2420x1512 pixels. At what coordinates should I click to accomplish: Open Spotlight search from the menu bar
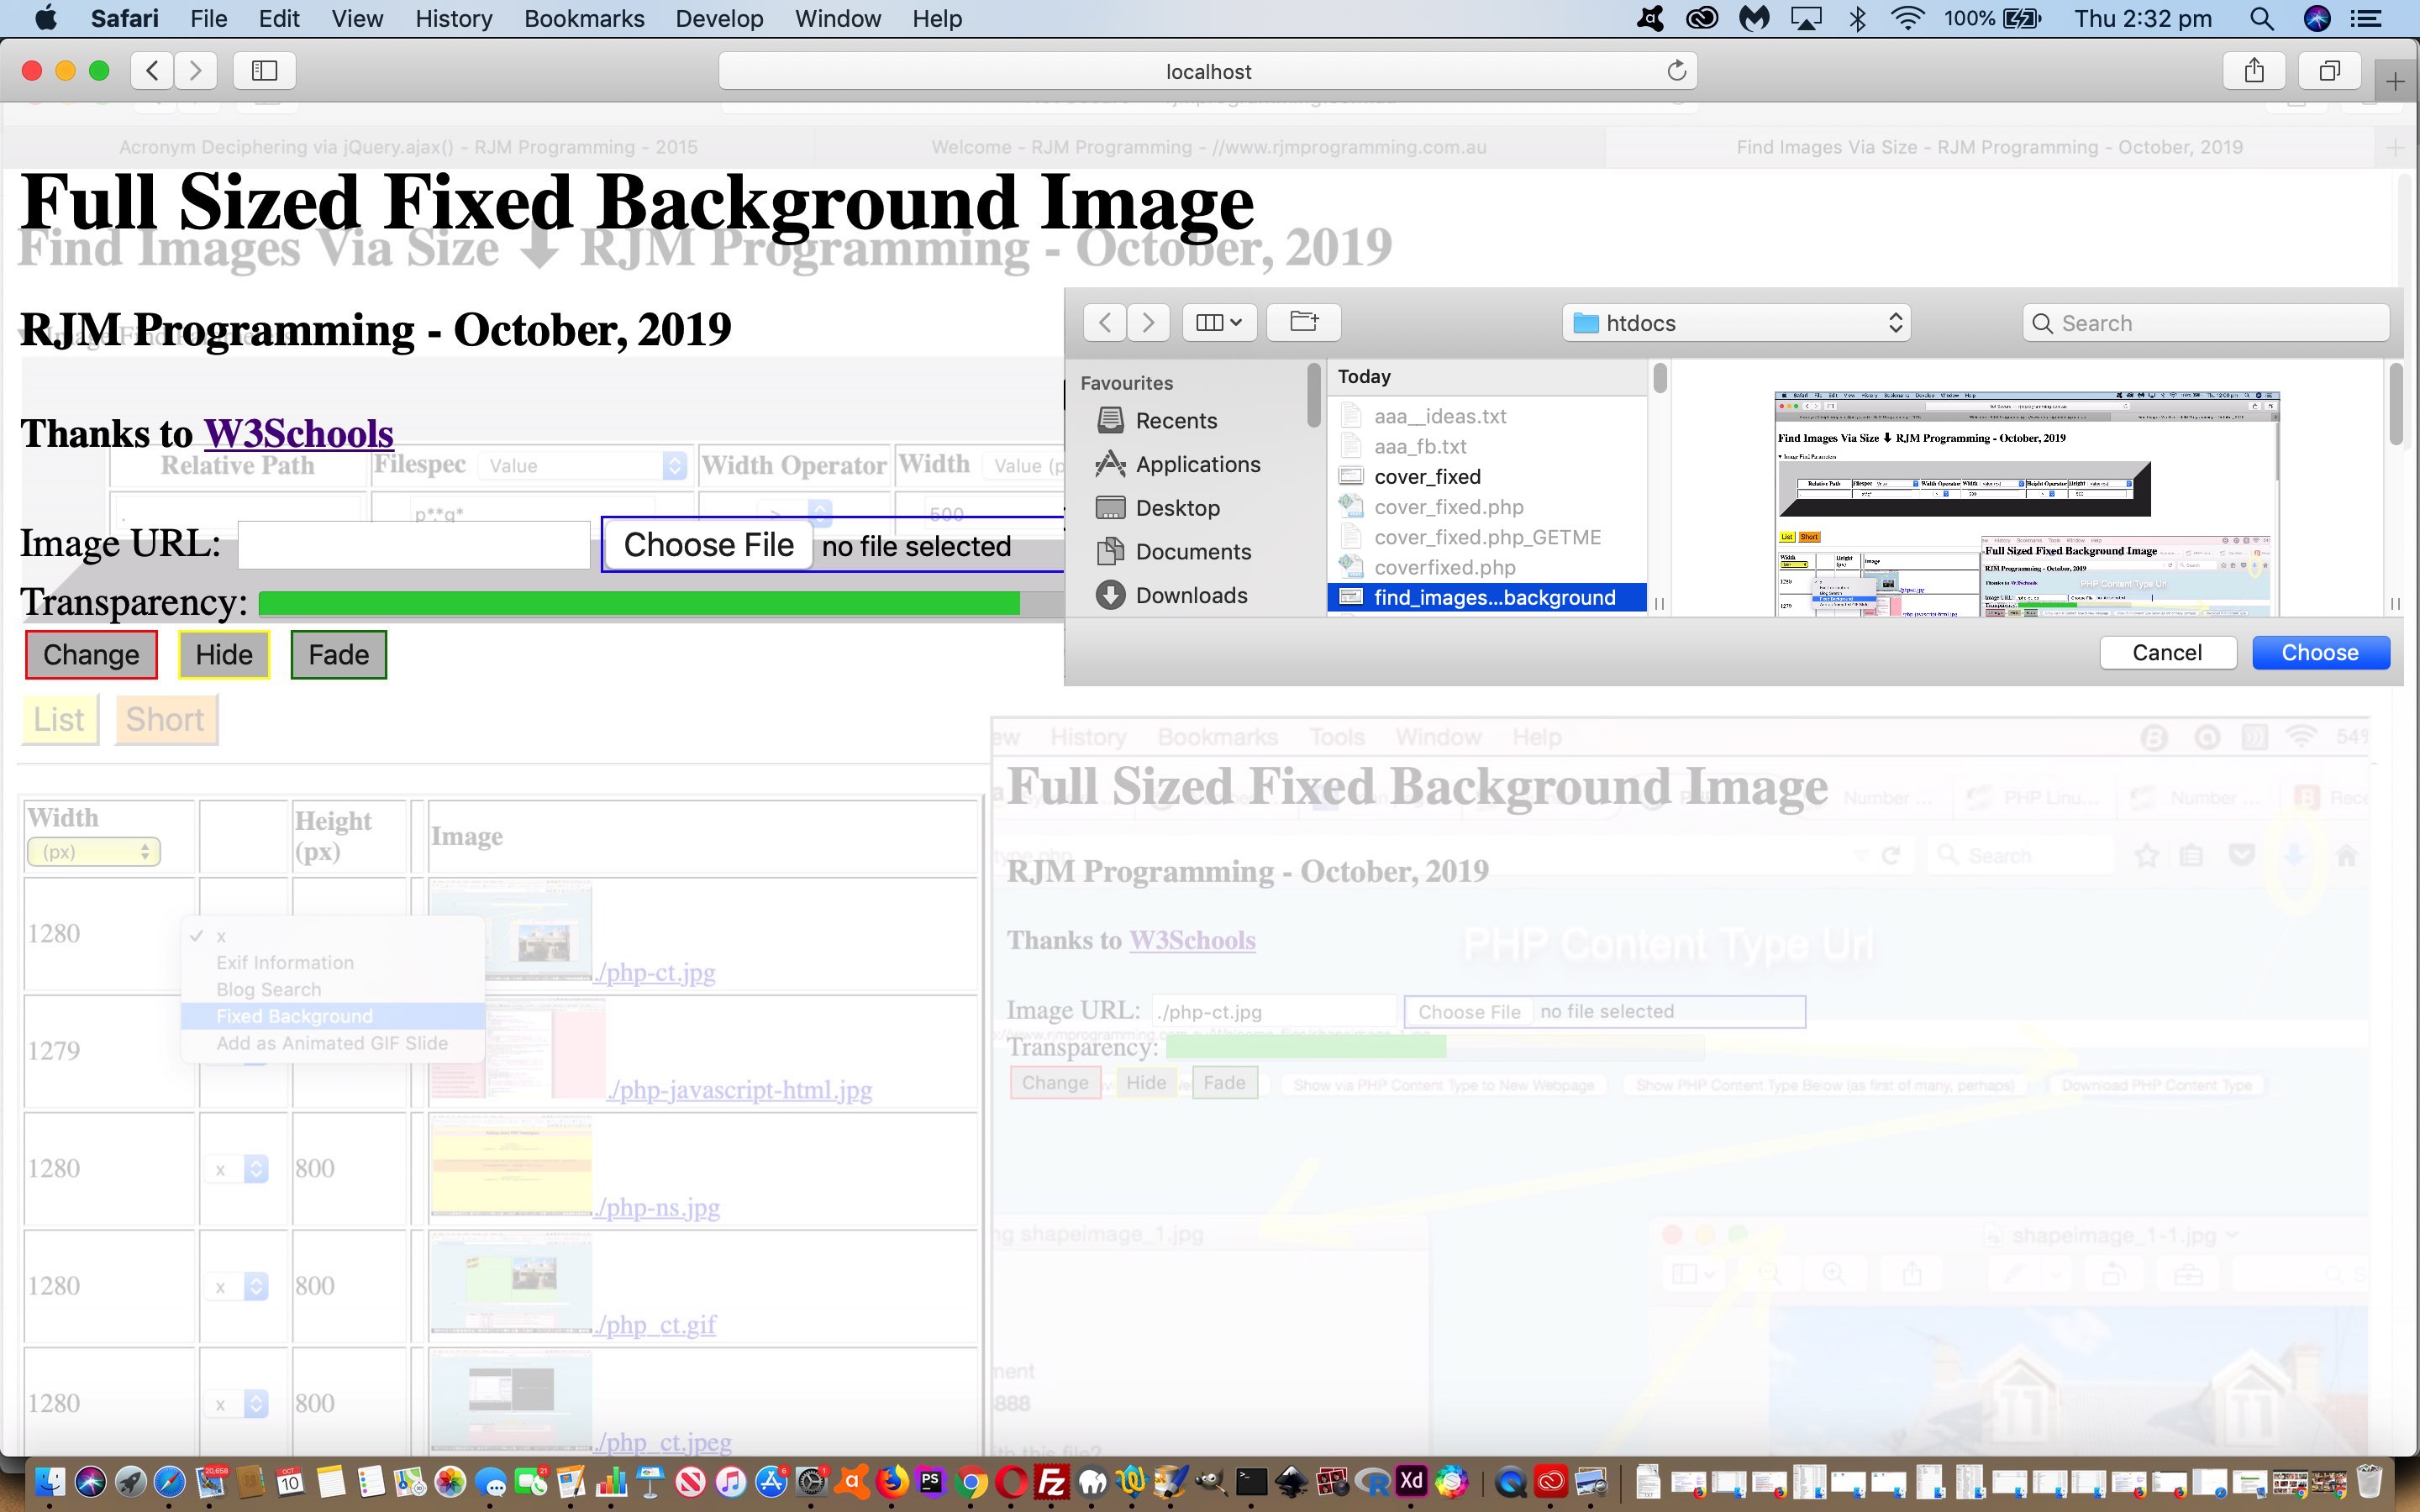point(2261,19)
